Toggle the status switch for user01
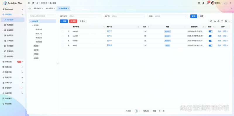234x116 pixels. [x=210, y=41]
